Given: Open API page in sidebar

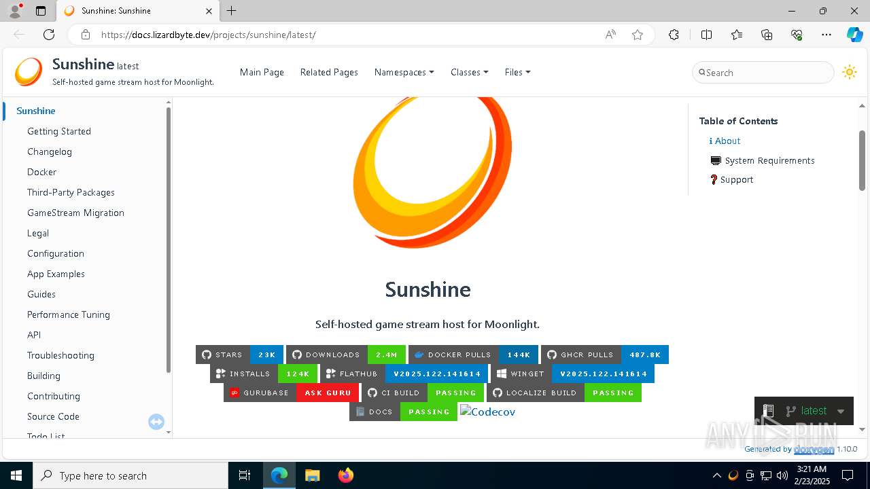Looking at the screenshot, I should click(34, 335).
